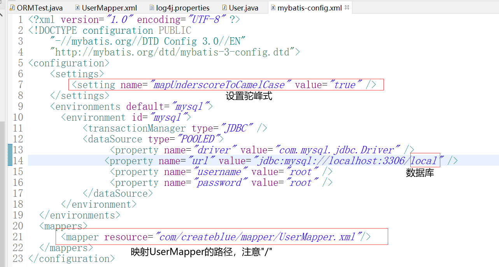499x267 pixels.
Task: Click the transactionManager "JDBC" type value
Action: tap(236, 128)
